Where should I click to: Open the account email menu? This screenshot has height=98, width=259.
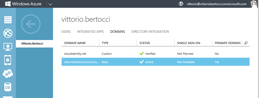tap(217, 4)
